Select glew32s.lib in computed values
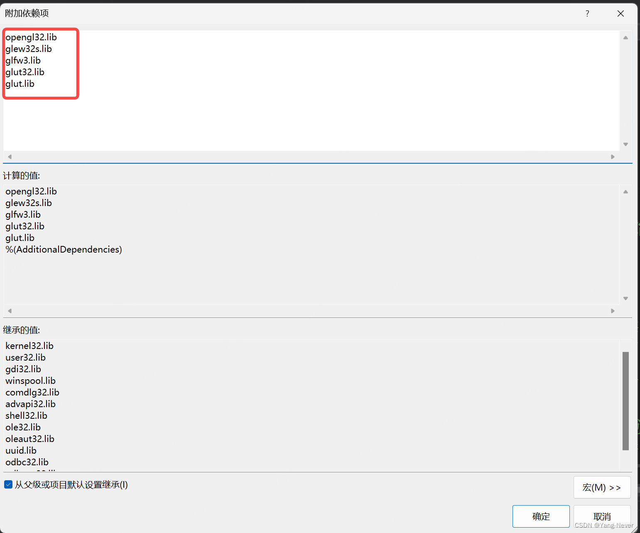 [29, 203]
